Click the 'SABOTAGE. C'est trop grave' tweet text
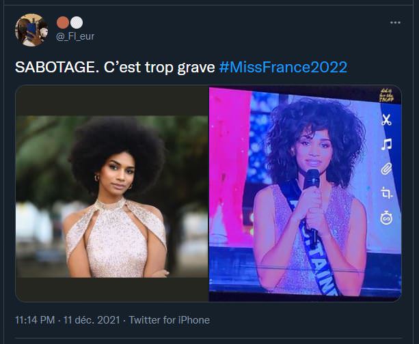 tap(115, 67)
